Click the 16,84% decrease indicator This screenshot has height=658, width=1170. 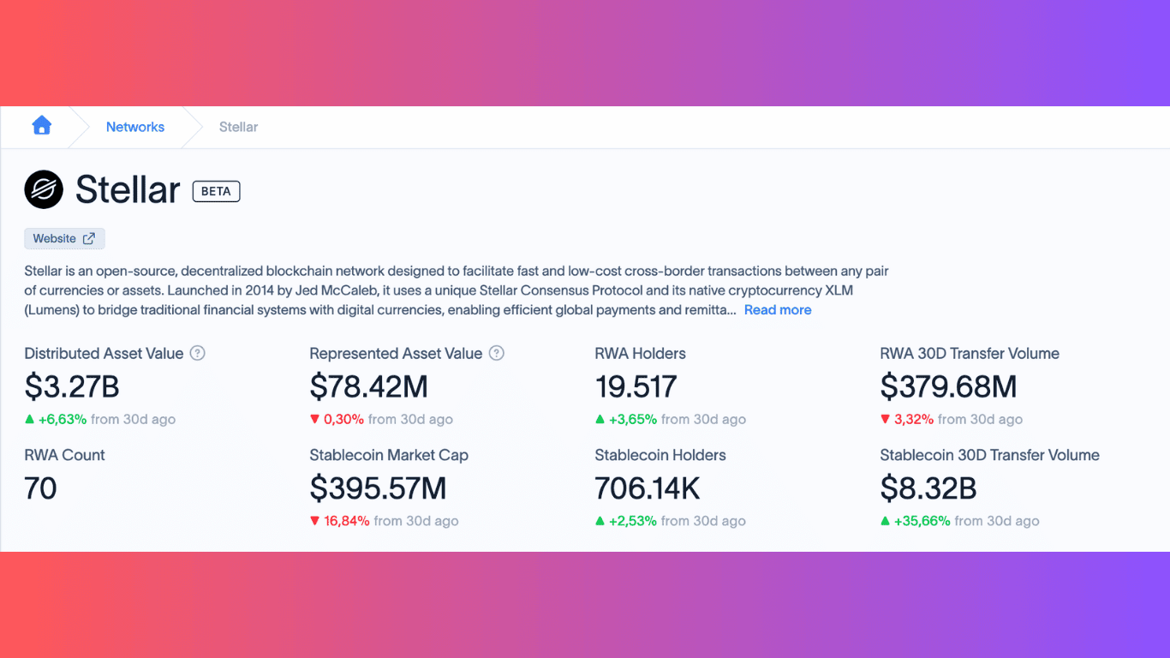click(x=340, y=521)
